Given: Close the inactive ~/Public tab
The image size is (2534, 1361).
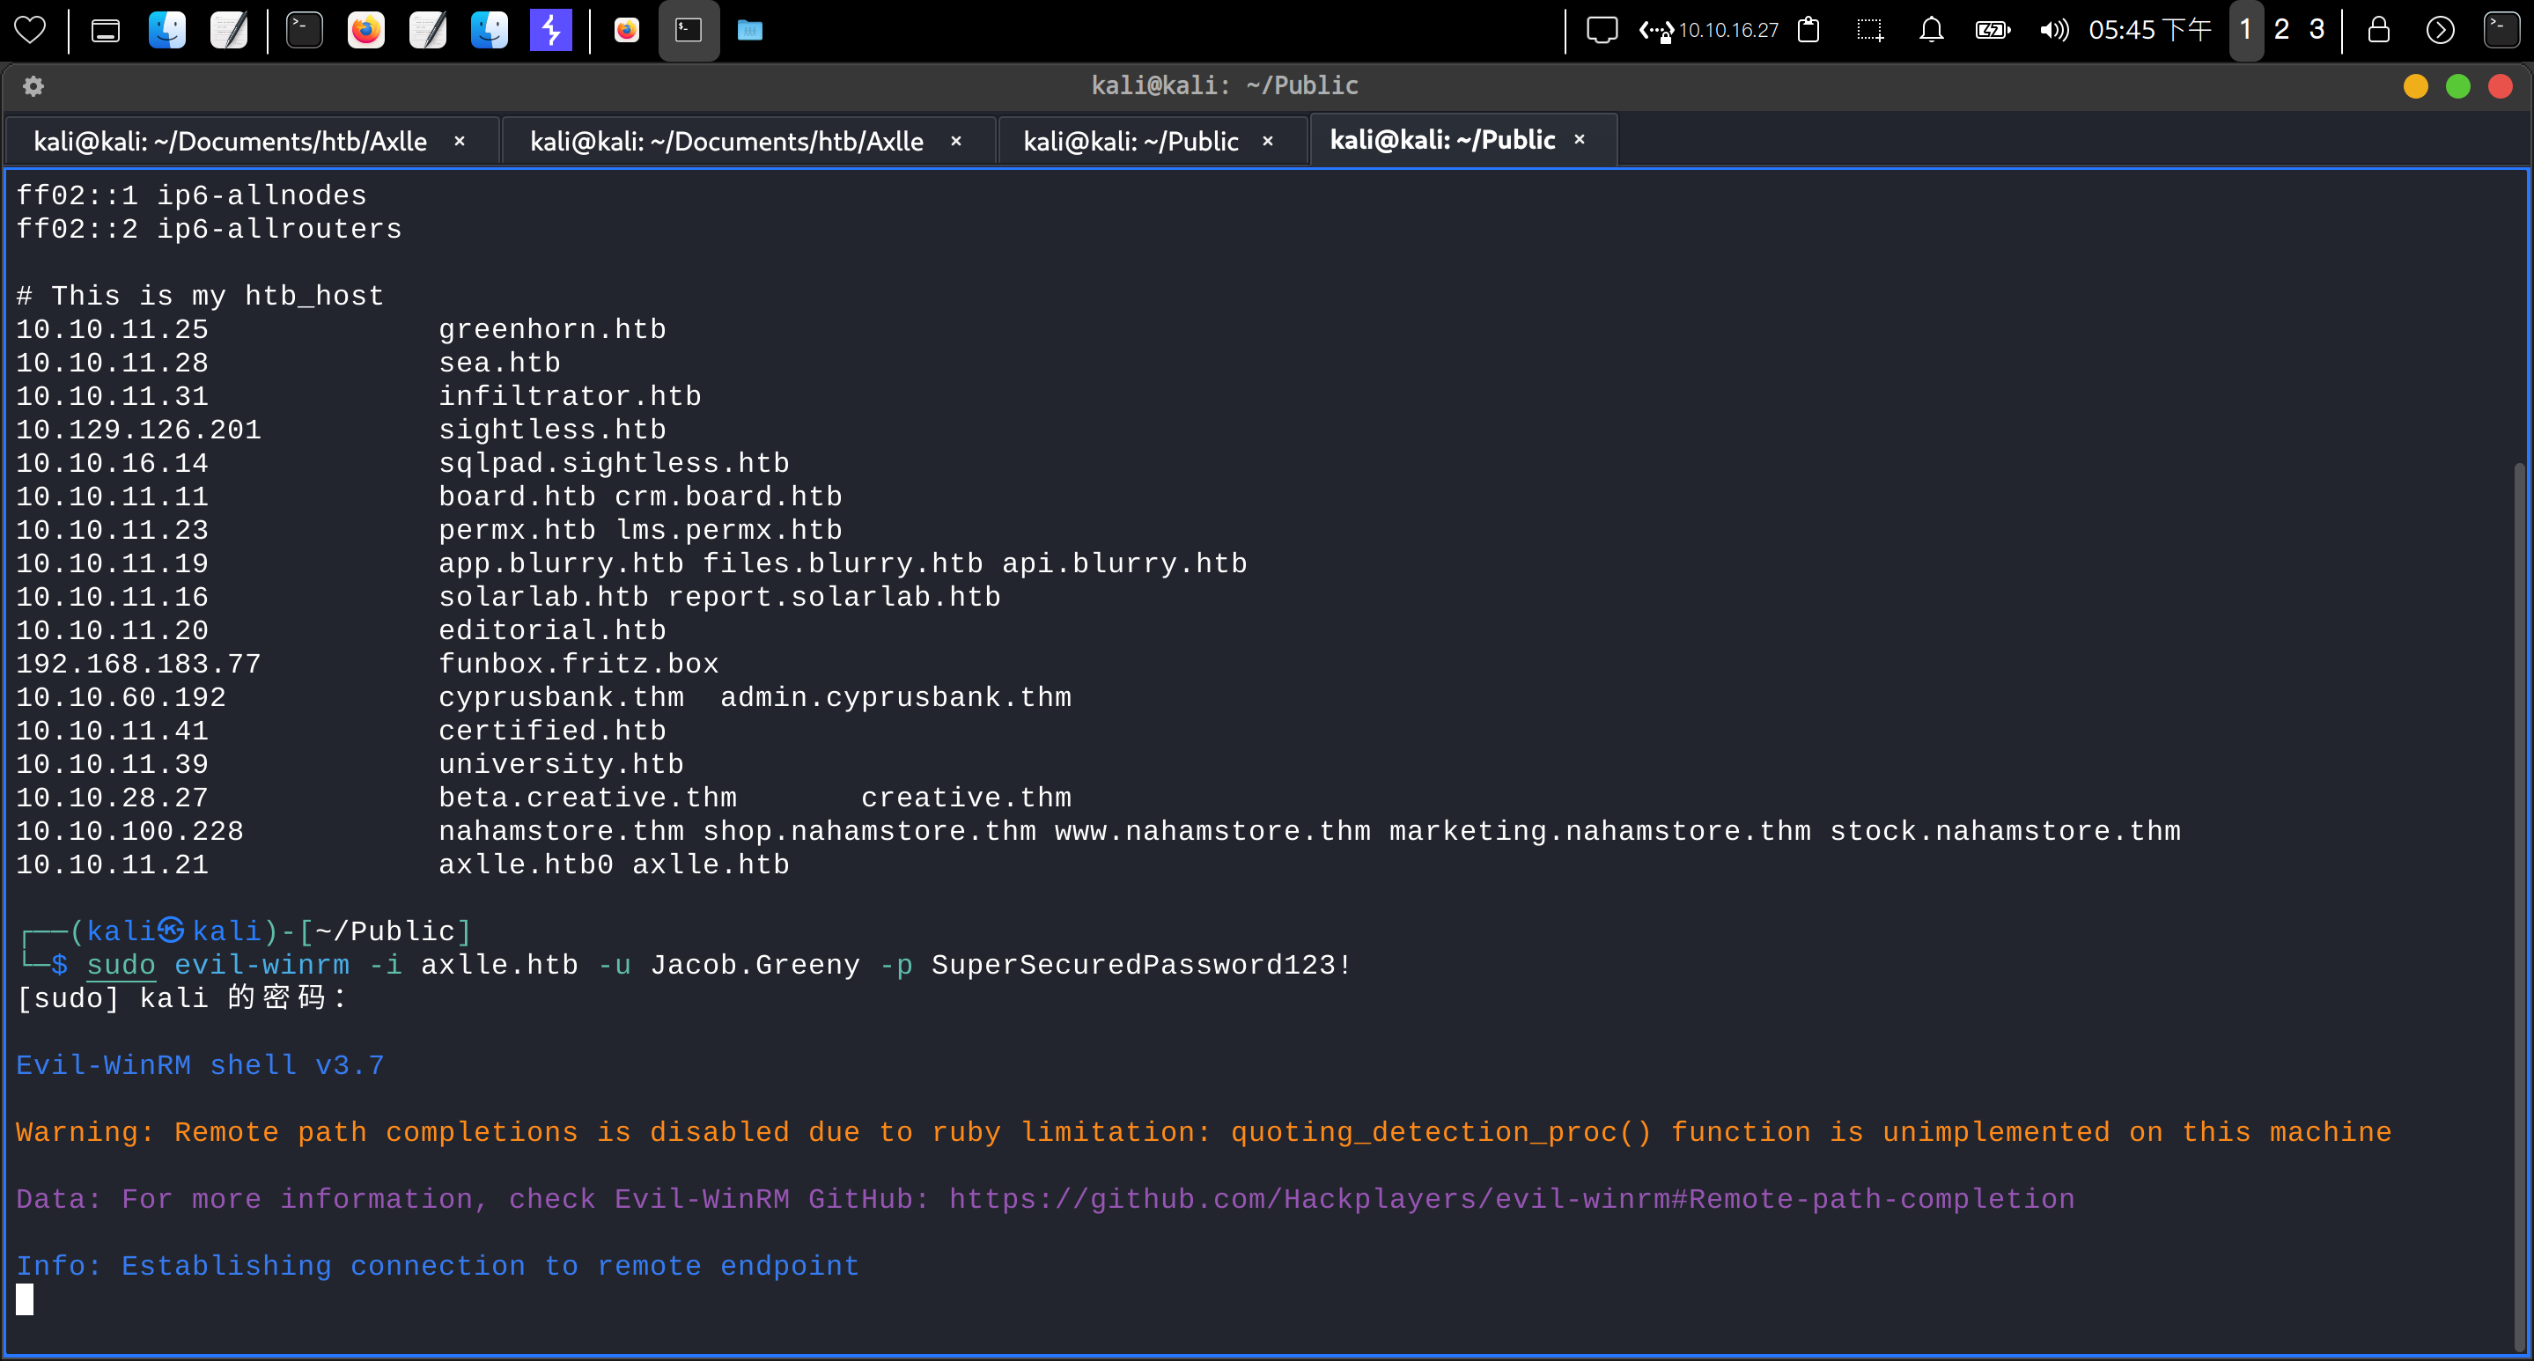Looking at the screenshot, I should pyautogui.click(x=1268, y=142).
